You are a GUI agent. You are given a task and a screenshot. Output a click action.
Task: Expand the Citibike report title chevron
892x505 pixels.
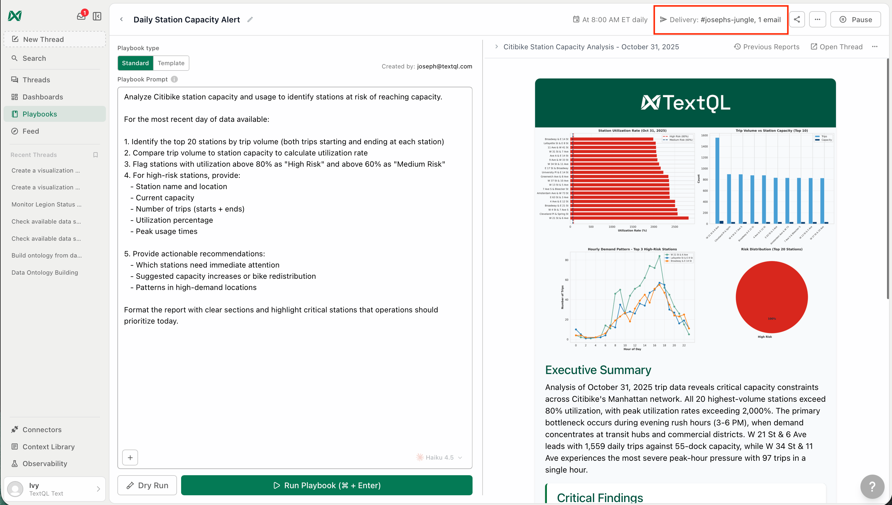[x=497, y=47]
